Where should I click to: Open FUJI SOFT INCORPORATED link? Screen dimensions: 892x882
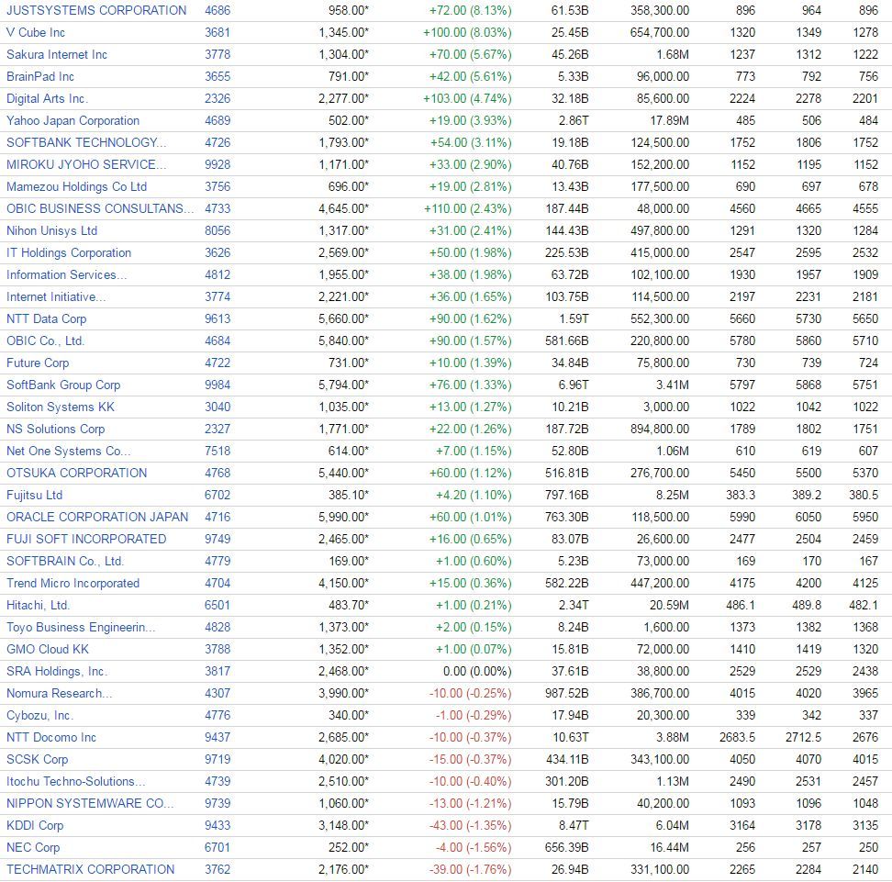tap(86, 540)
